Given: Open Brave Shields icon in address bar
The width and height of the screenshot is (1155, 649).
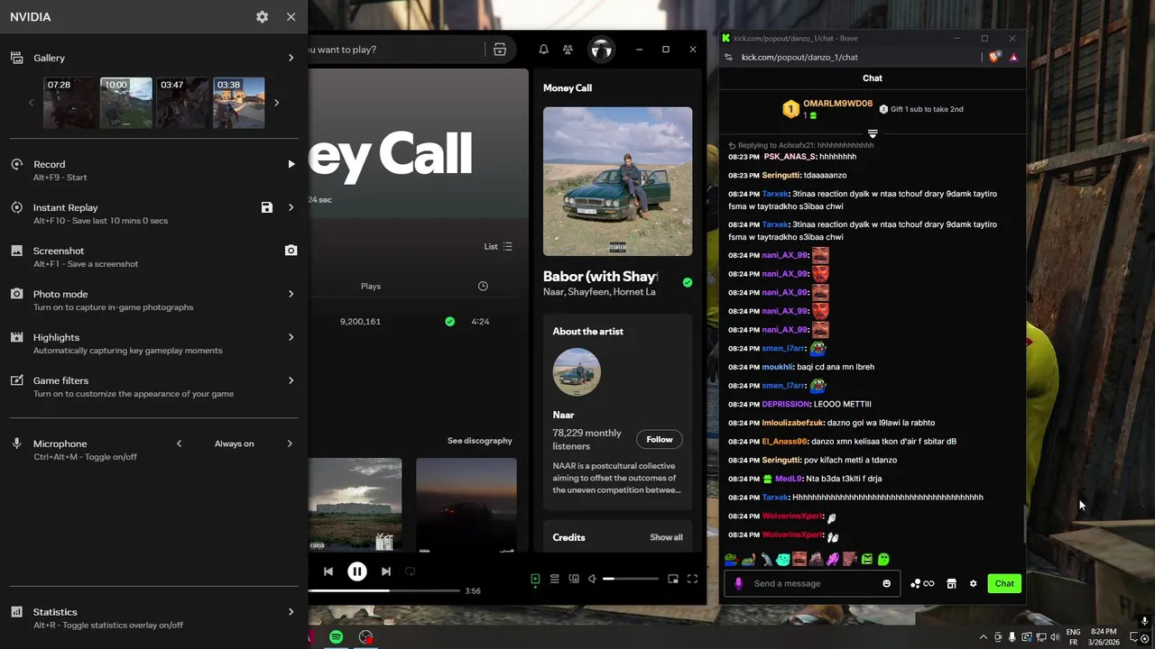Looking at the screenshot, I should click(x=994, y=57).
